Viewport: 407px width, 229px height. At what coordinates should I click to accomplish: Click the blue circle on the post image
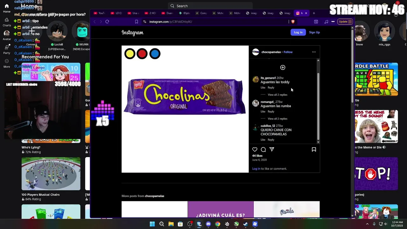coord(155,54)
